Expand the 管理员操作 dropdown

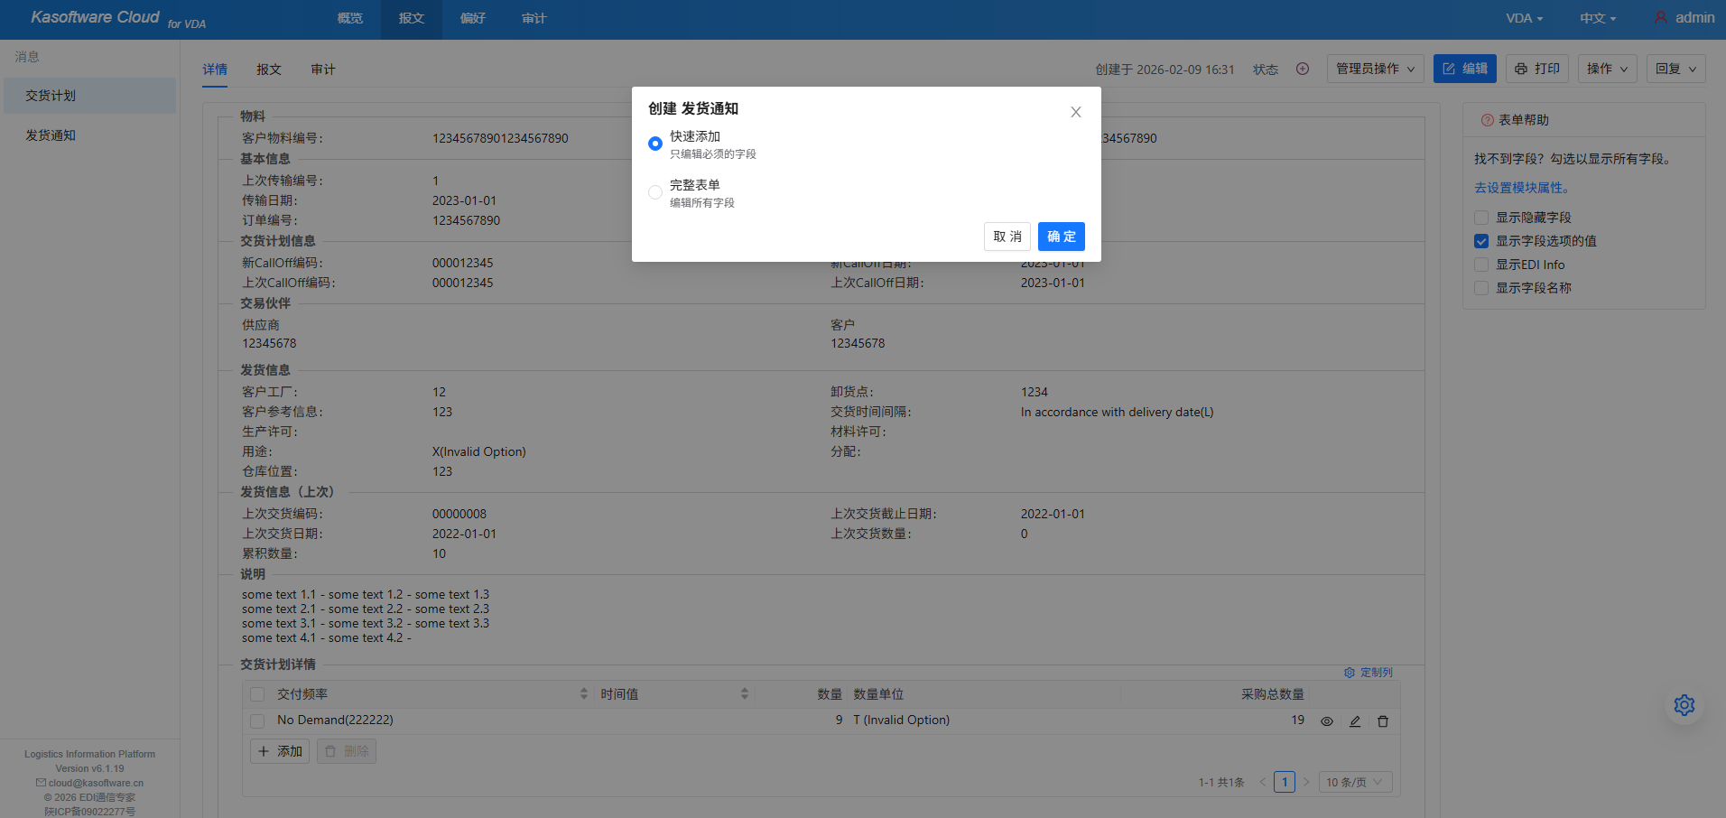tap(1375, 69)
